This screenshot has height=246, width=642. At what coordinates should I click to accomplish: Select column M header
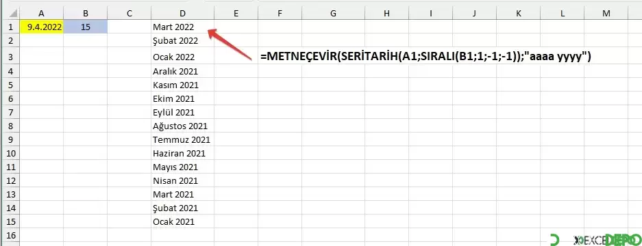[606, 14]
